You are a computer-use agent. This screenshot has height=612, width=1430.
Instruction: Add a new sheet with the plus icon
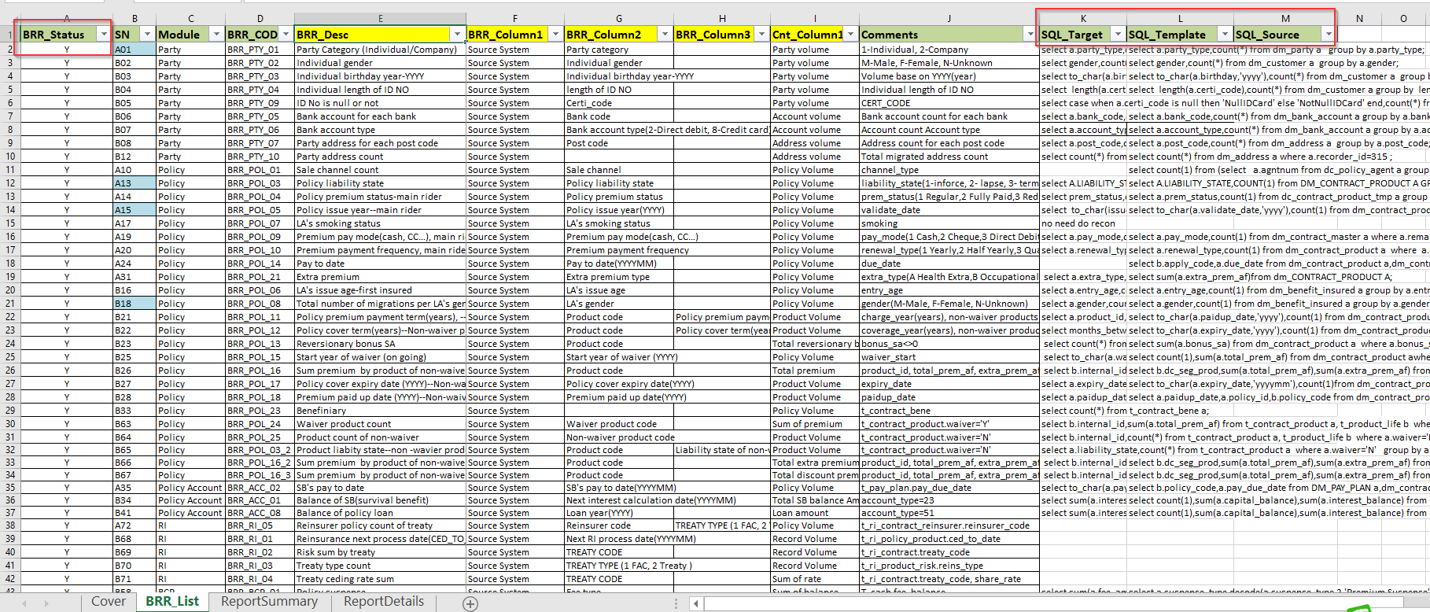[470, 603]
